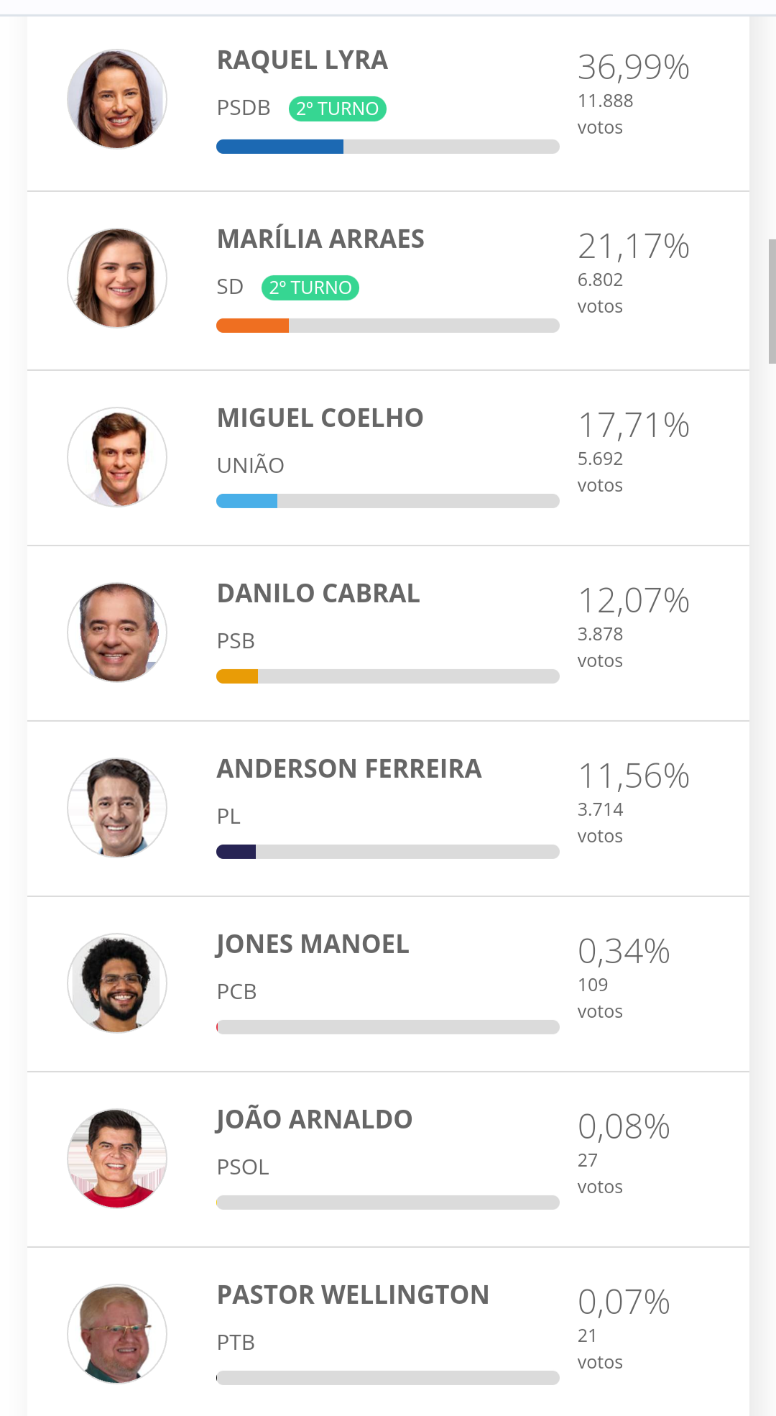This screenshot has height=1416, width=776.
Task: Select the DANILO CABRAL name
Action: click(x=318, y=593)
